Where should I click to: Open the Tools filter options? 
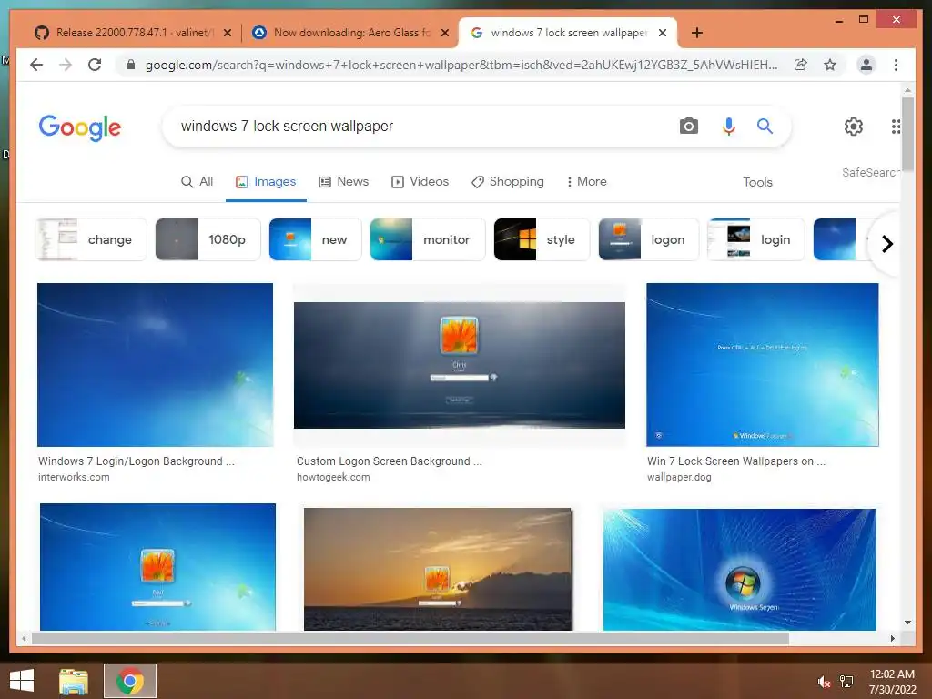pyautogui.click(x=757, y=182)
